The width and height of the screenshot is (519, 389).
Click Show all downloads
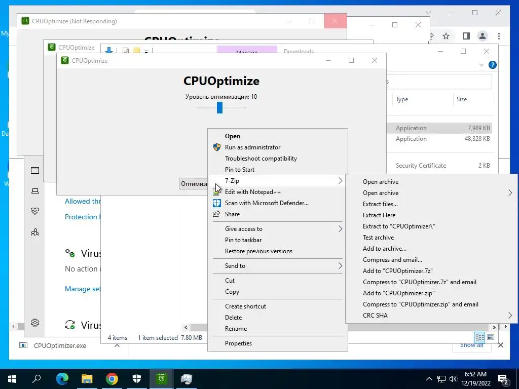tap(472, 345)
